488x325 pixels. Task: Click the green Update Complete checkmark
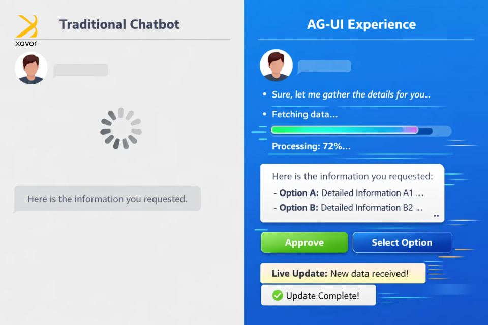278,295
